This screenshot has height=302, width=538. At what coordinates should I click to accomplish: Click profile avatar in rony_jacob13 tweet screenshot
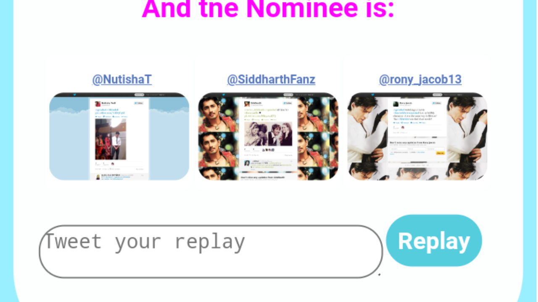(396, 104)
